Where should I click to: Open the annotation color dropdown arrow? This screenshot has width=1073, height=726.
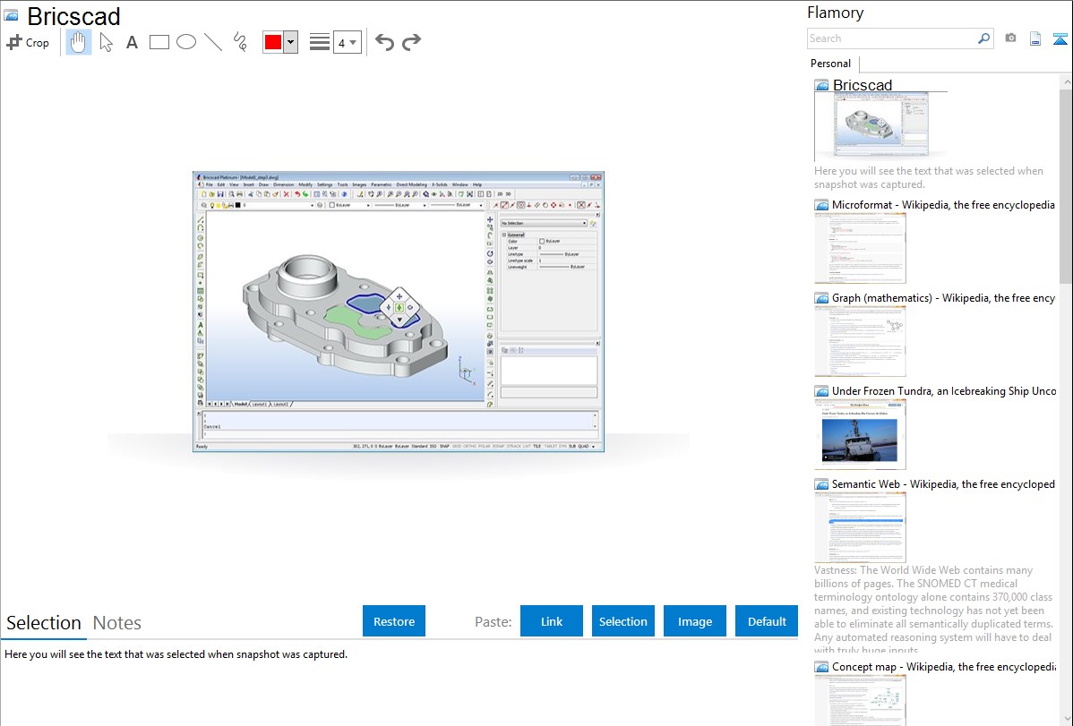pyautogui.click(x=291, y=42)
